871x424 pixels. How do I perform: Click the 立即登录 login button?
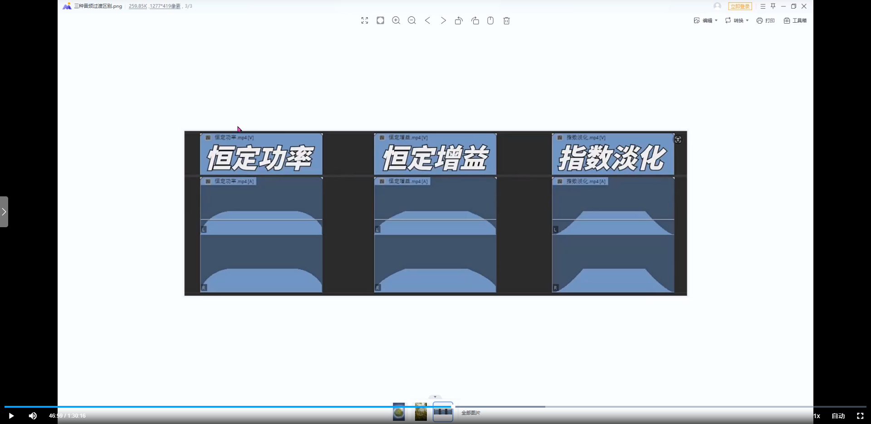point(740,6)
